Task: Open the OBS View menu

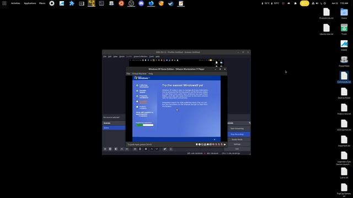Action: [x=115, y=57]
